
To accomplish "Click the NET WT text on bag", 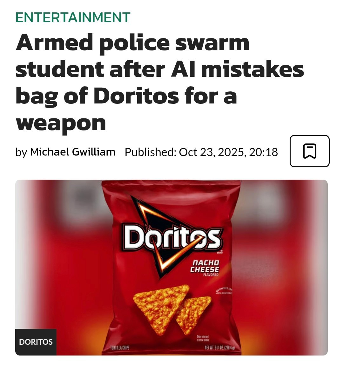I will 219,348.
